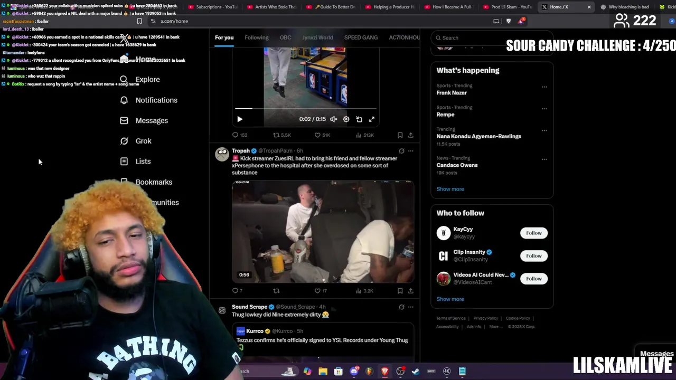Open Sound Scrape profile name
Image resolution: width=676 pixels, height=380 pixels.
coord(249,307)
